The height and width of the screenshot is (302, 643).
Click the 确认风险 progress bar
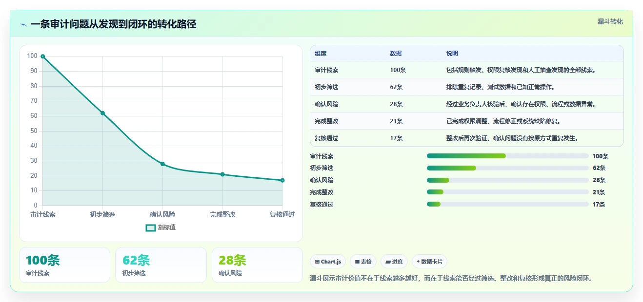[507, 180]
